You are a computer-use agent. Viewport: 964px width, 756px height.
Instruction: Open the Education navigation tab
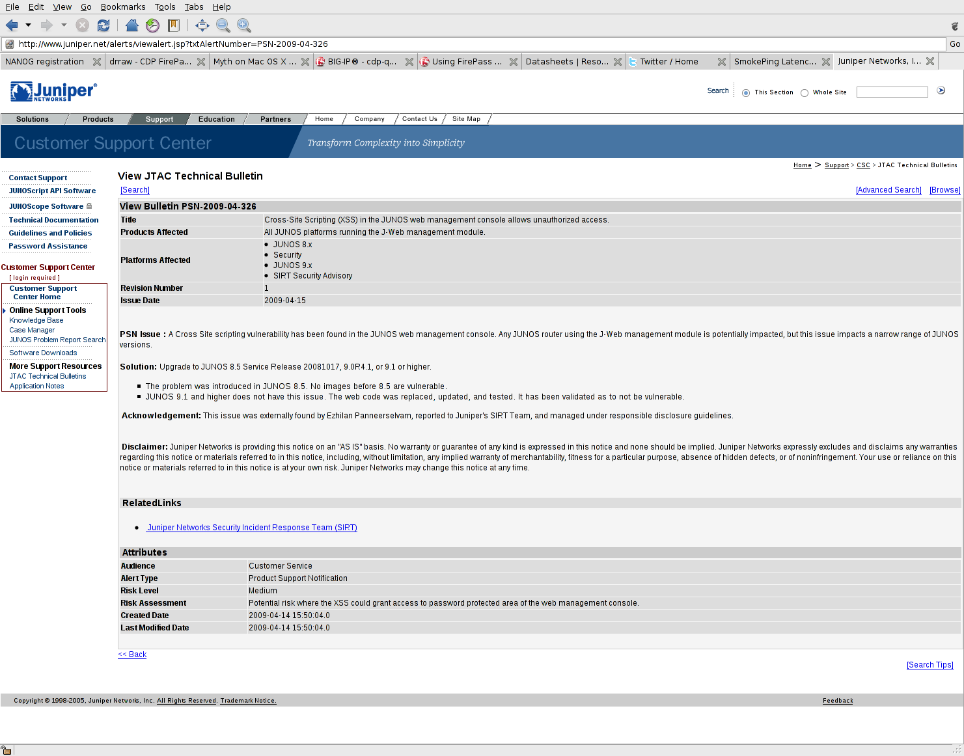coord(217,119)
